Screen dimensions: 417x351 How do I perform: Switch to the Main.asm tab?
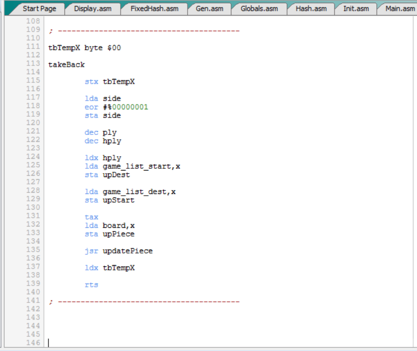(400, 8)
